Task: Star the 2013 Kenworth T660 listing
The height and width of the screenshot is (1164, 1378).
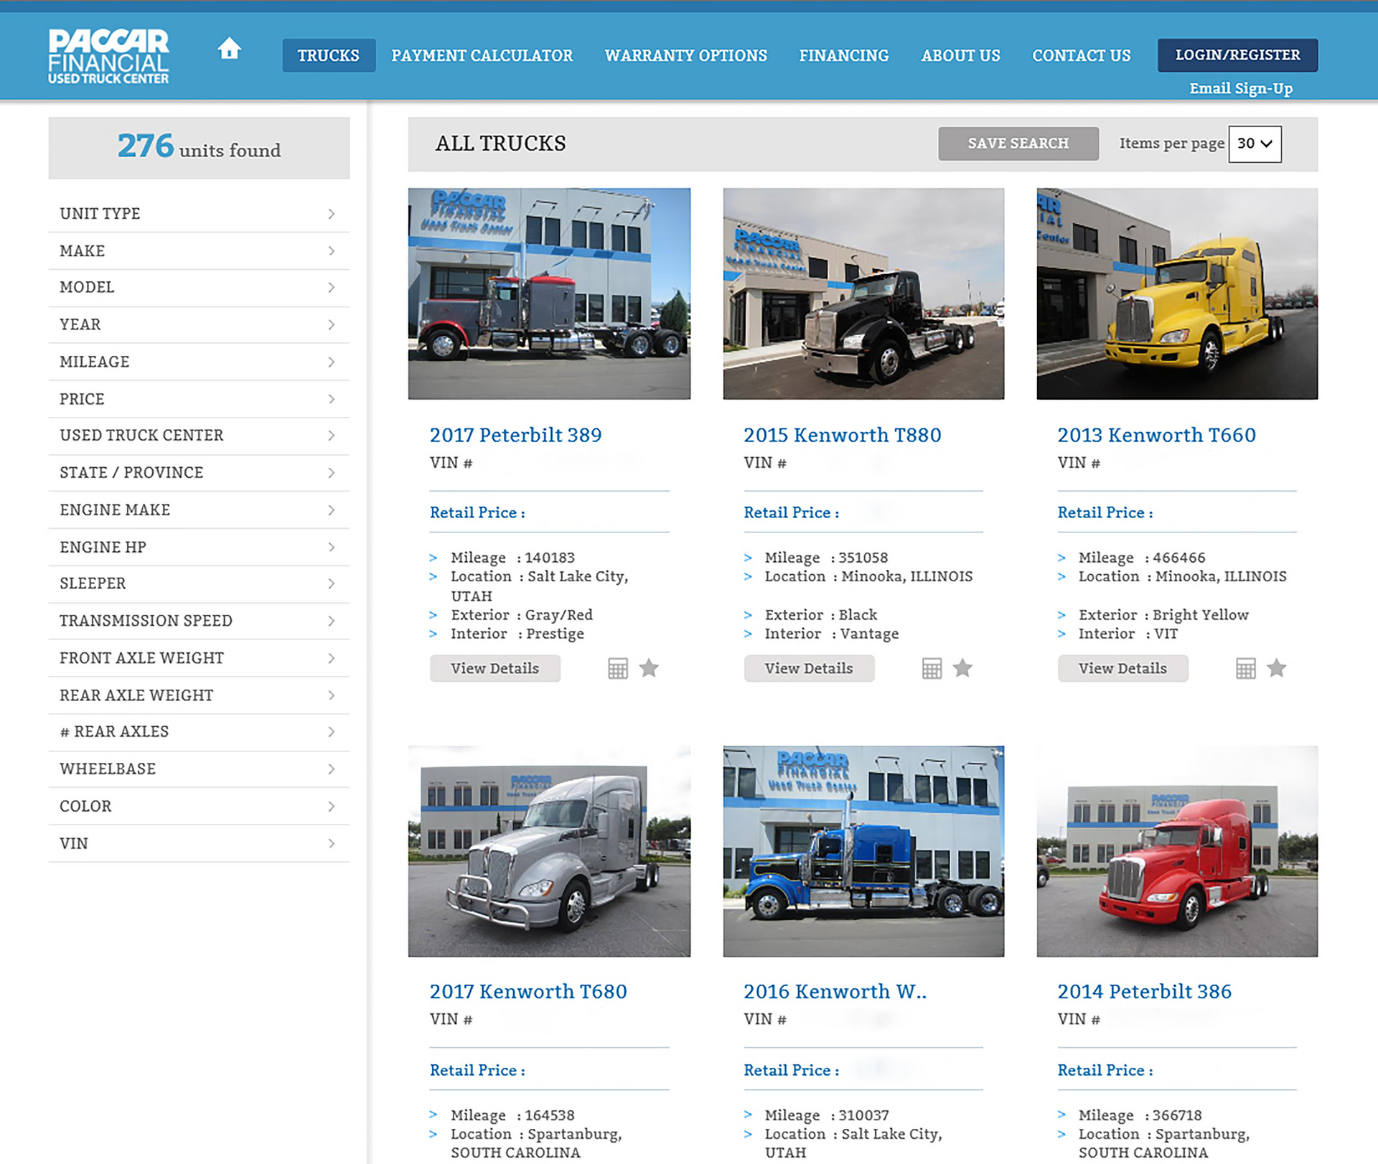Action: pyautogui.click(x=1276, y=668)
